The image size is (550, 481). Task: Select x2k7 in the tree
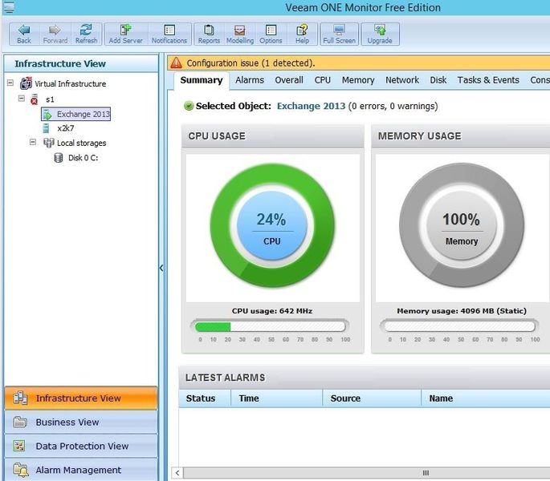point(66,128)
